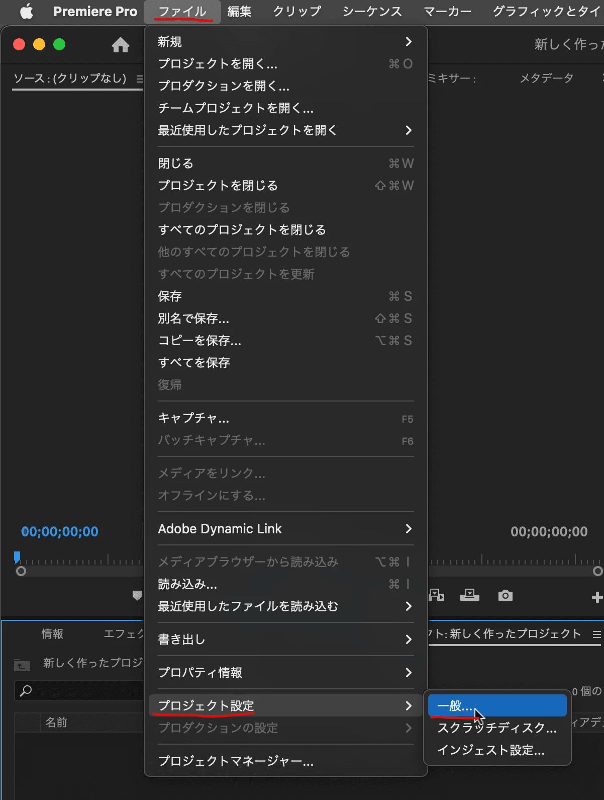The image size is (604, 800).
Task: Click left zoom scroll handle of source monitor
Action: point(21,572)
